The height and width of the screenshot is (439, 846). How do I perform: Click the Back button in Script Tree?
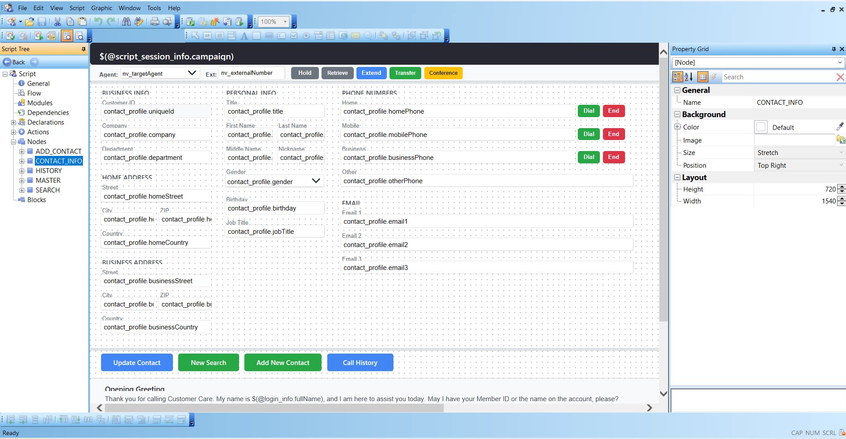[14, 62]
